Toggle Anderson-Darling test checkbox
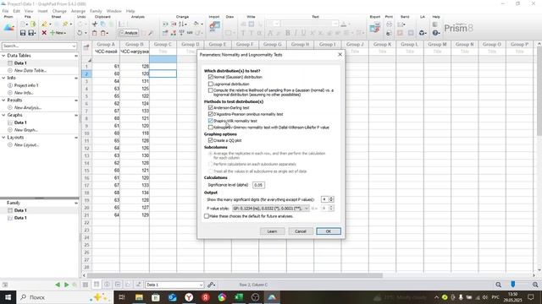 [211, 107]
